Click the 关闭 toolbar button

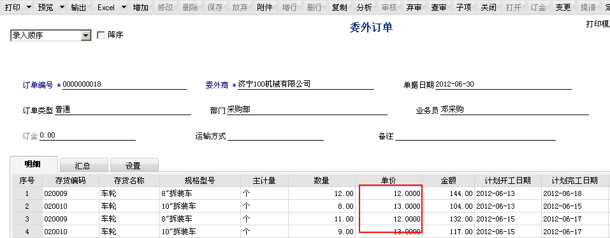(x=489, y=8)
